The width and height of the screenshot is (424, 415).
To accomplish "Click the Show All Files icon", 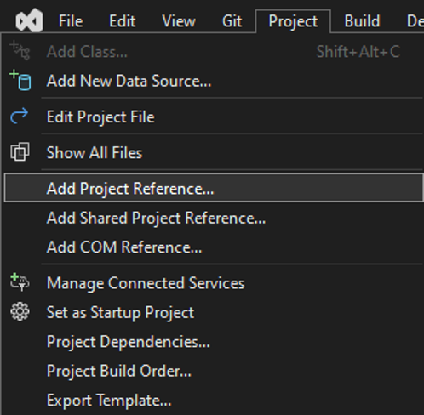I will click(20, 152).
